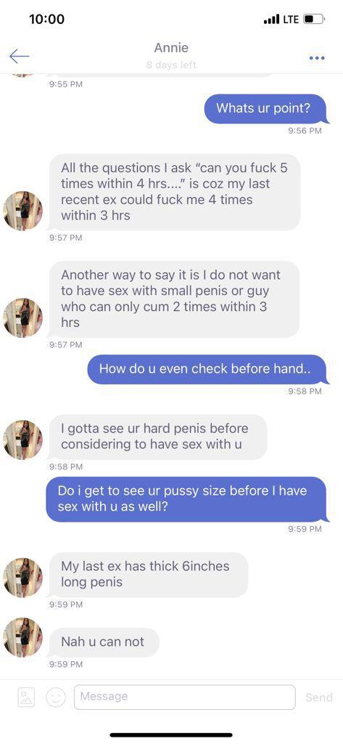The width and height of the screenshot is (343, 744).
Task: Open Annie's profile from the header name
Action: [171, 48]
